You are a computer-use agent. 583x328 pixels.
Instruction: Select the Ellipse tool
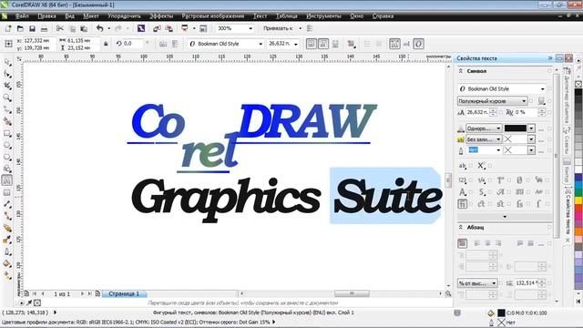pyautogui.click(x=7, y=145)
